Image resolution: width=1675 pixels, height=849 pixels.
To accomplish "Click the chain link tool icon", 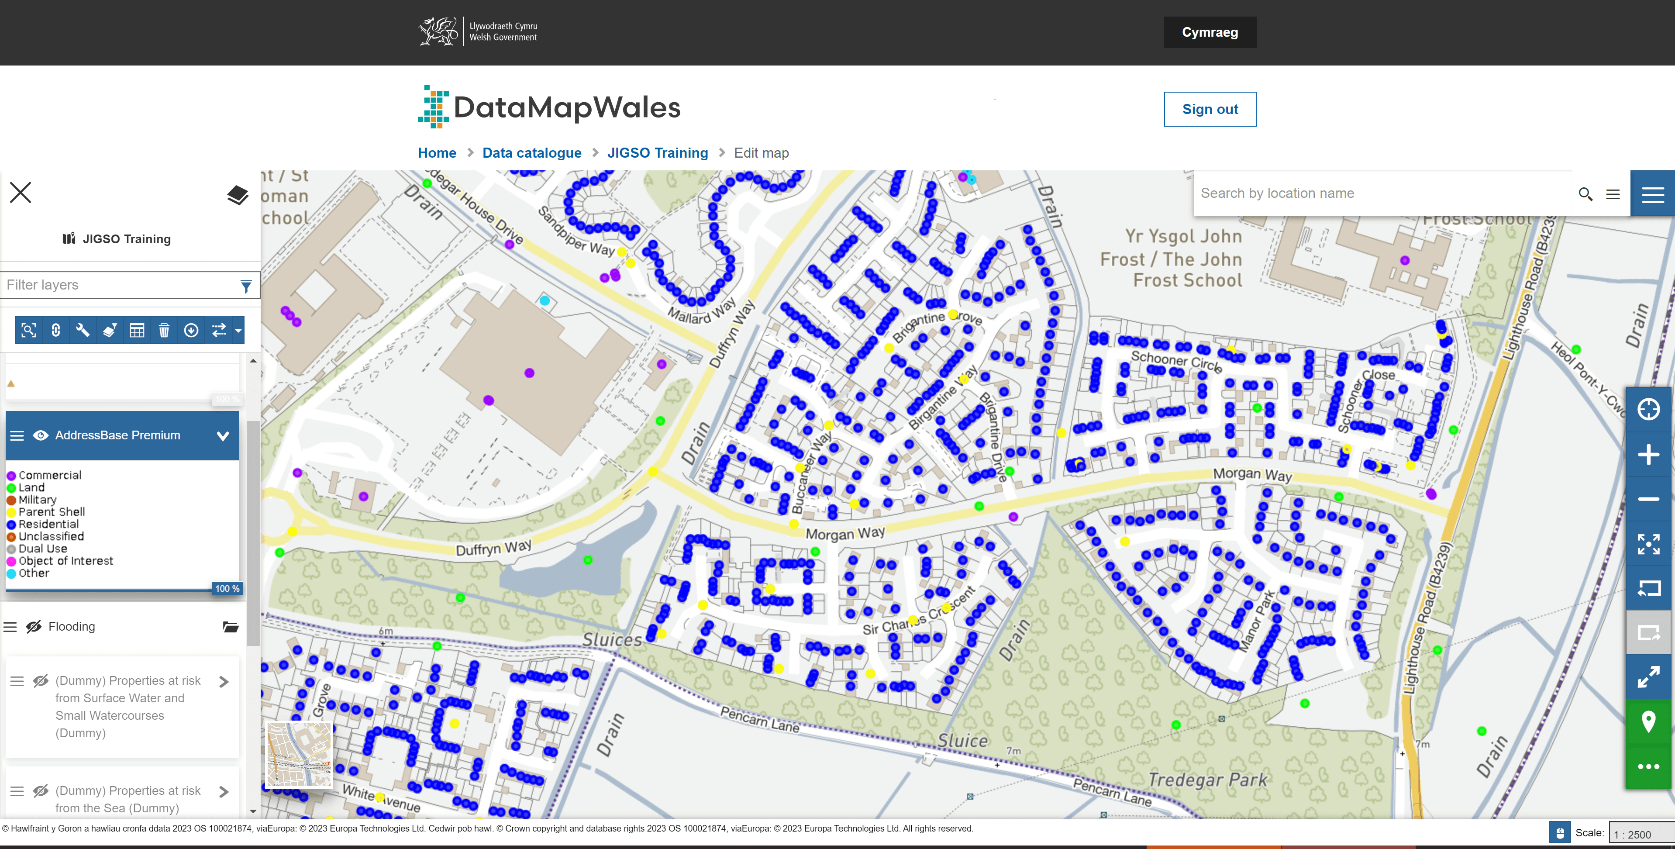I will pos(56,331).
